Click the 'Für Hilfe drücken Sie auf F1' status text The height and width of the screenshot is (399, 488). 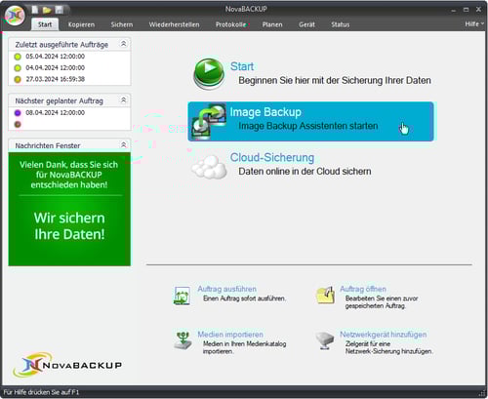(x=41, y=392)
